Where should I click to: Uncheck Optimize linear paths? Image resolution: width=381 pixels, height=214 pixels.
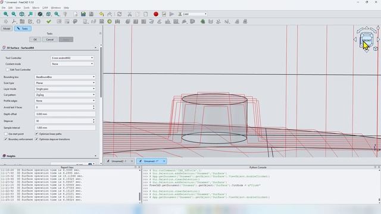coord(36,134)
